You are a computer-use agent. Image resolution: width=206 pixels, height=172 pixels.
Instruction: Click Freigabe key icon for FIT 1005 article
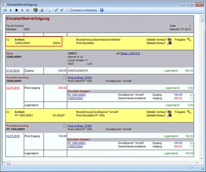coord(189,112)
